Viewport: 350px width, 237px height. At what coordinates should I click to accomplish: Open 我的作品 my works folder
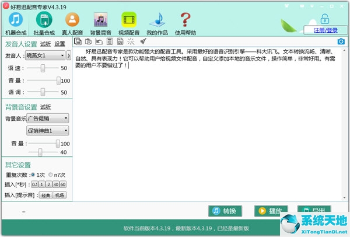(x=156, y=23)
